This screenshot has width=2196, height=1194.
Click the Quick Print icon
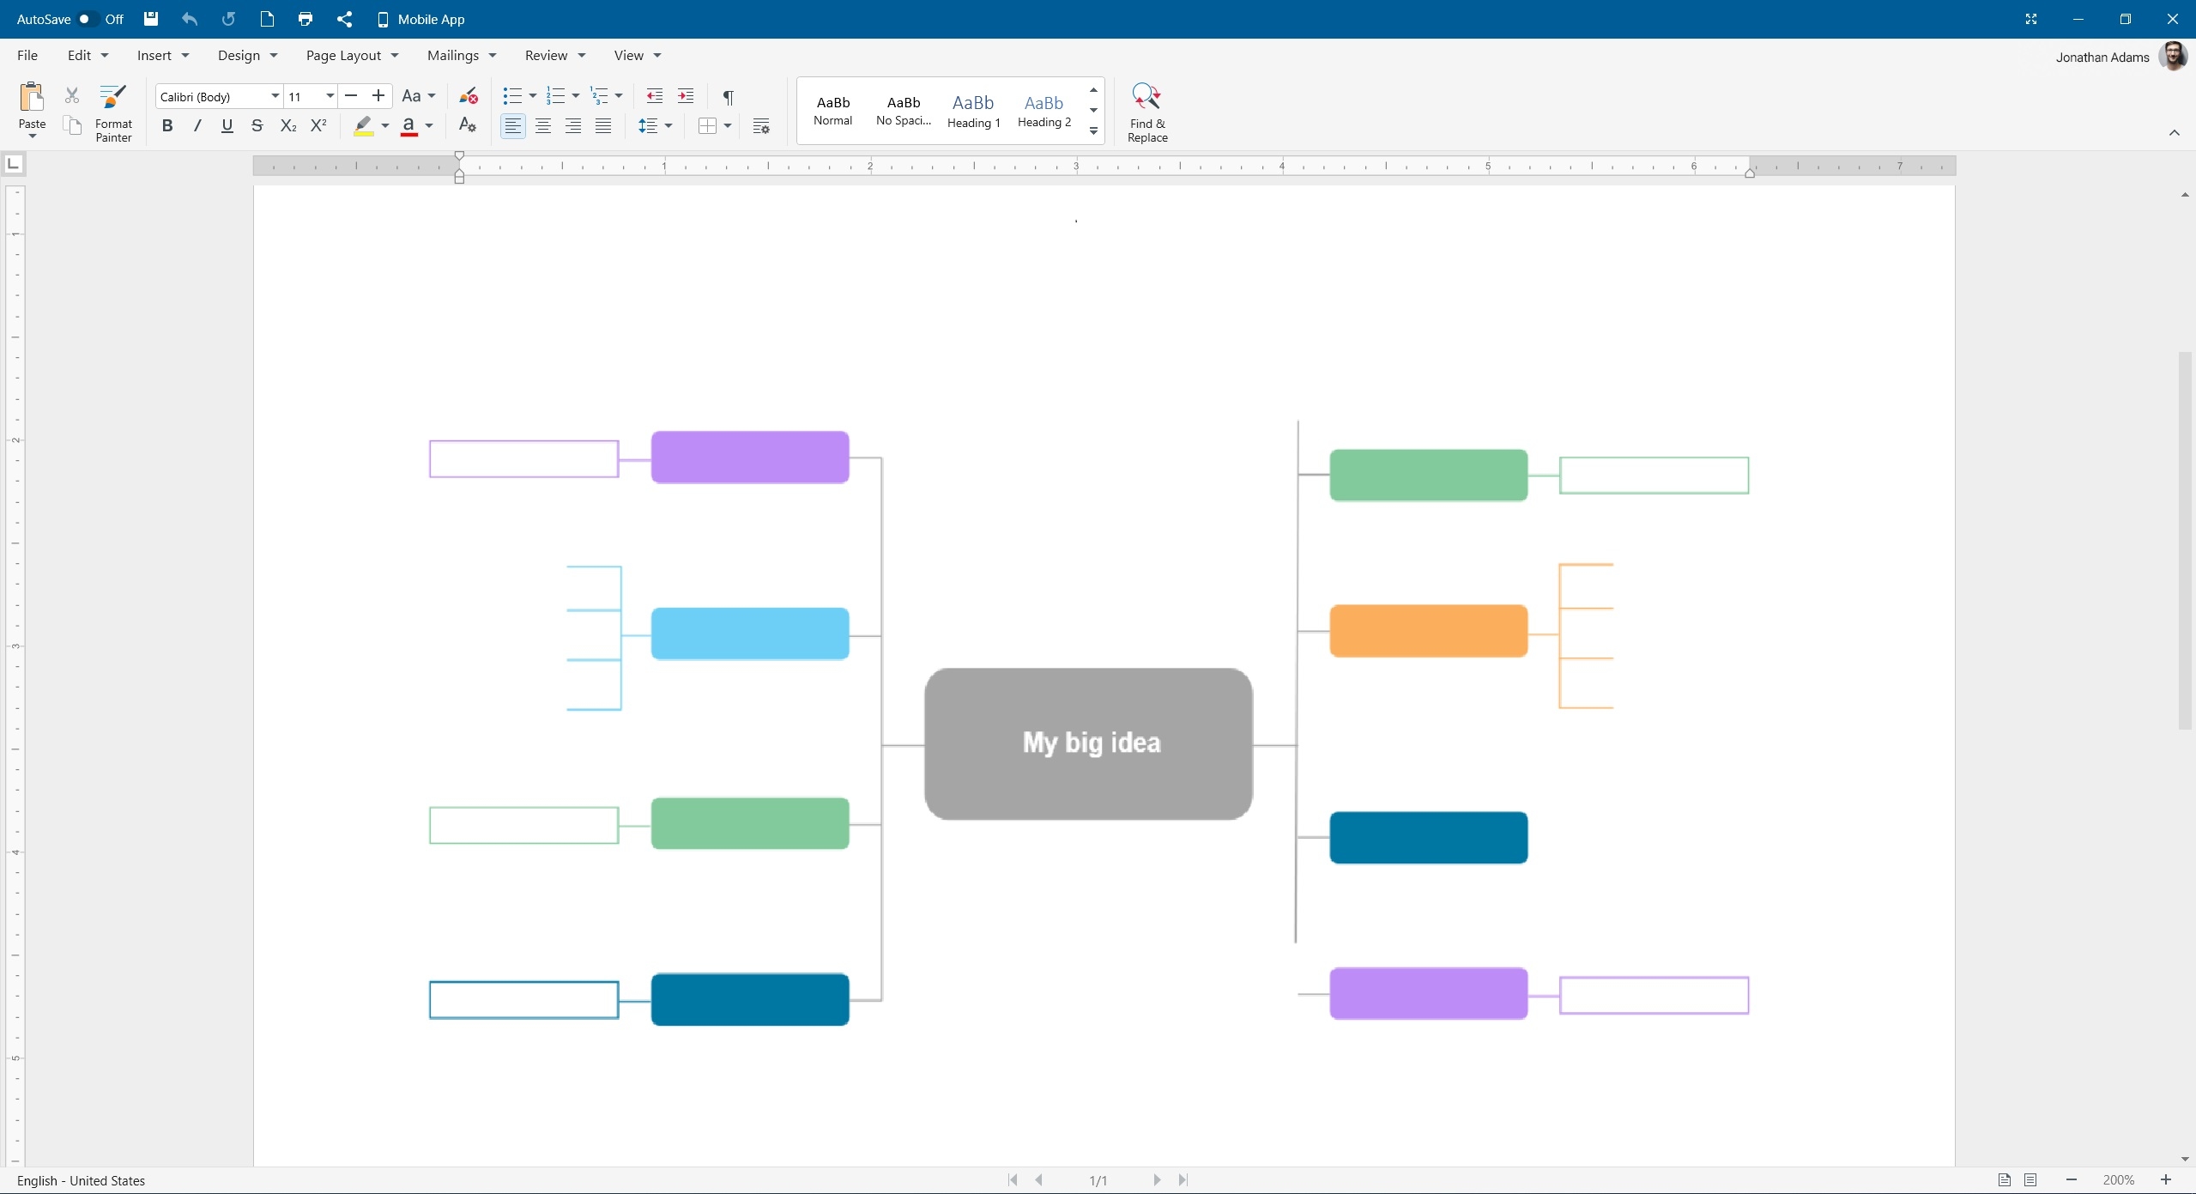[305, 19]
